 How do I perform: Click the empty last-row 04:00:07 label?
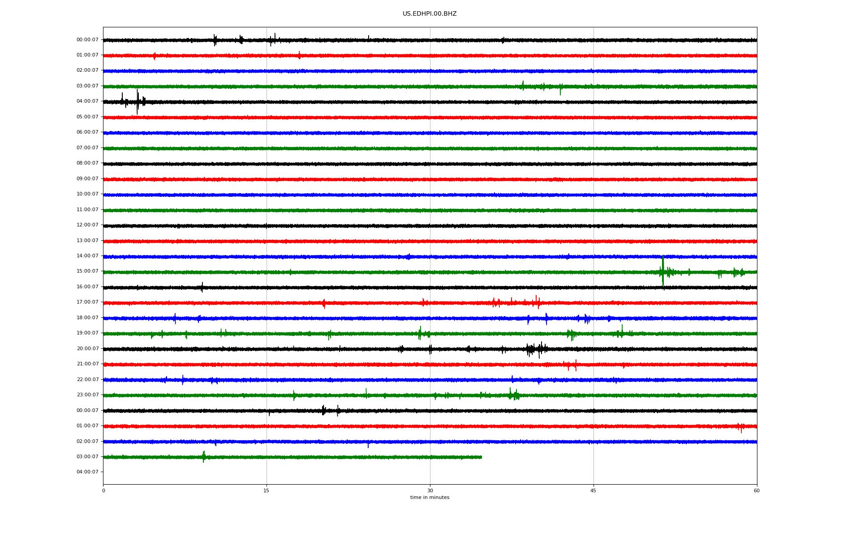coord(87,472)
